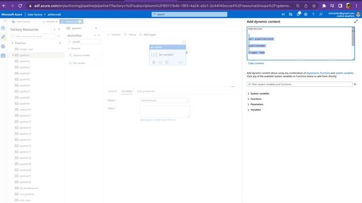Delete the Set variable1 activity via trash icon
This screenshot has width=362, height=203.
click(x=154, y=63)
